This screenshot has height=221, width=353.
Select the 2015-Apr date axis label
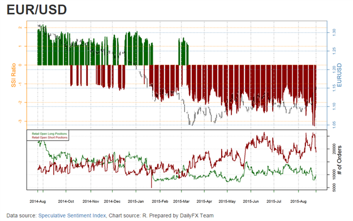click(x=204, y=201)
